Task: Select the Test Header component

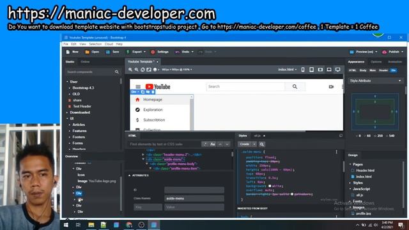Action: (82, 107)
